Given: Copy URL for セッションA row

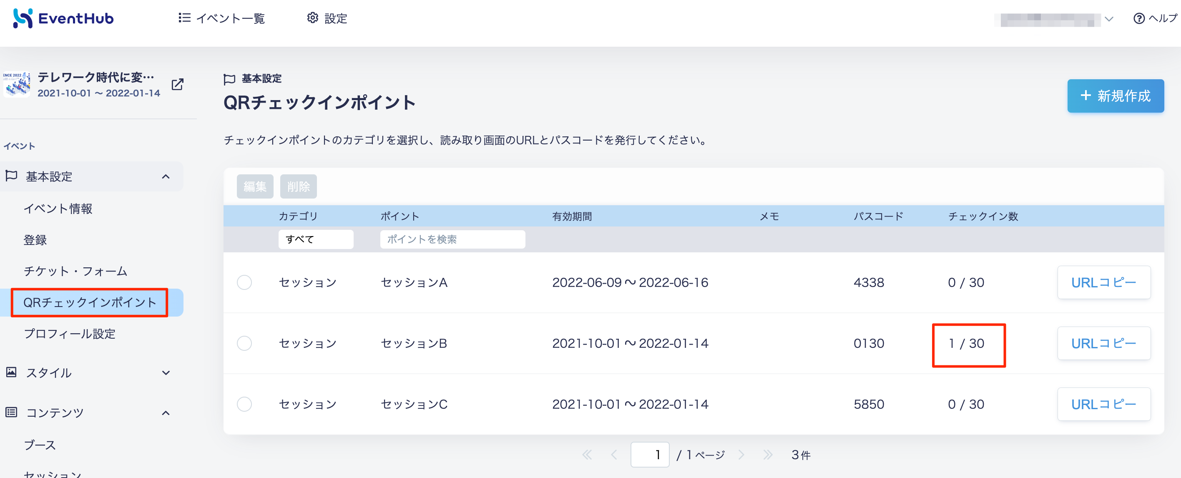Looking at the screenshot, I should point(1104,282).
